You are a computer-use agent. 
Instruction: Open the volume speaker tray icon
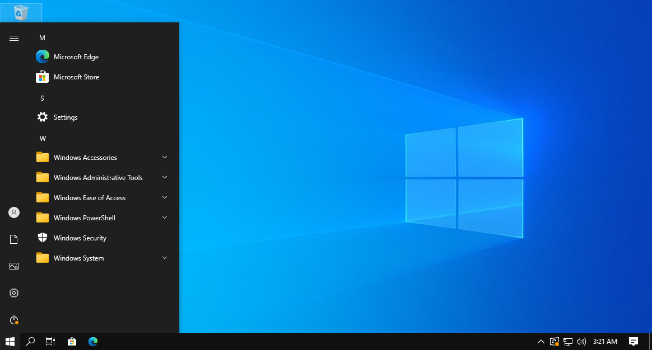581,342
